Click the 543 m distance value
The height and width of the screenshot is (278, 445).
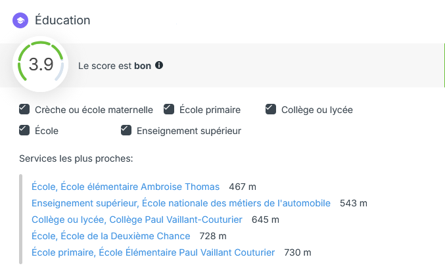[354, 204]
